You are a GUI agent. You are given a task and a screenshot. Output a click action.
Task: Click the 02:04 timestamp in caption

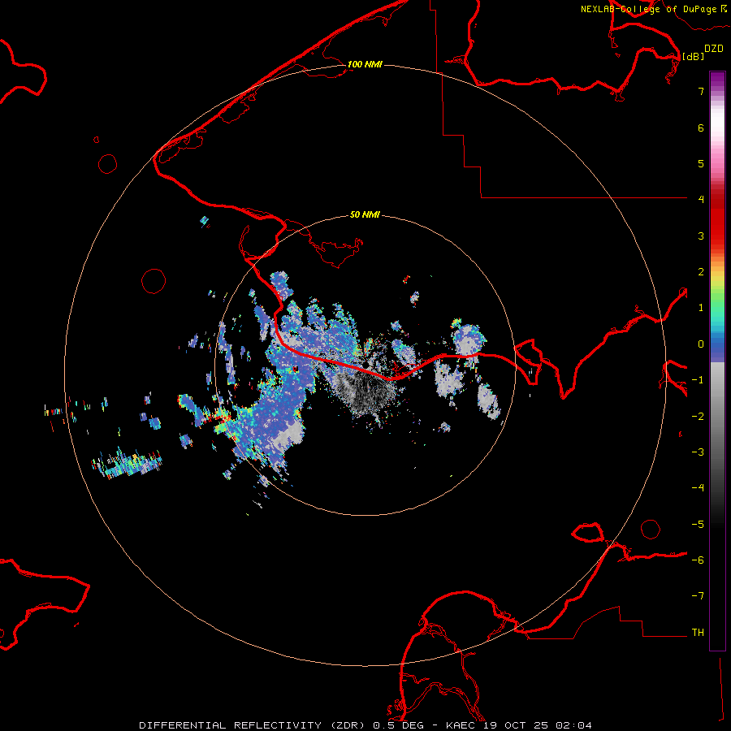point(573,725)
